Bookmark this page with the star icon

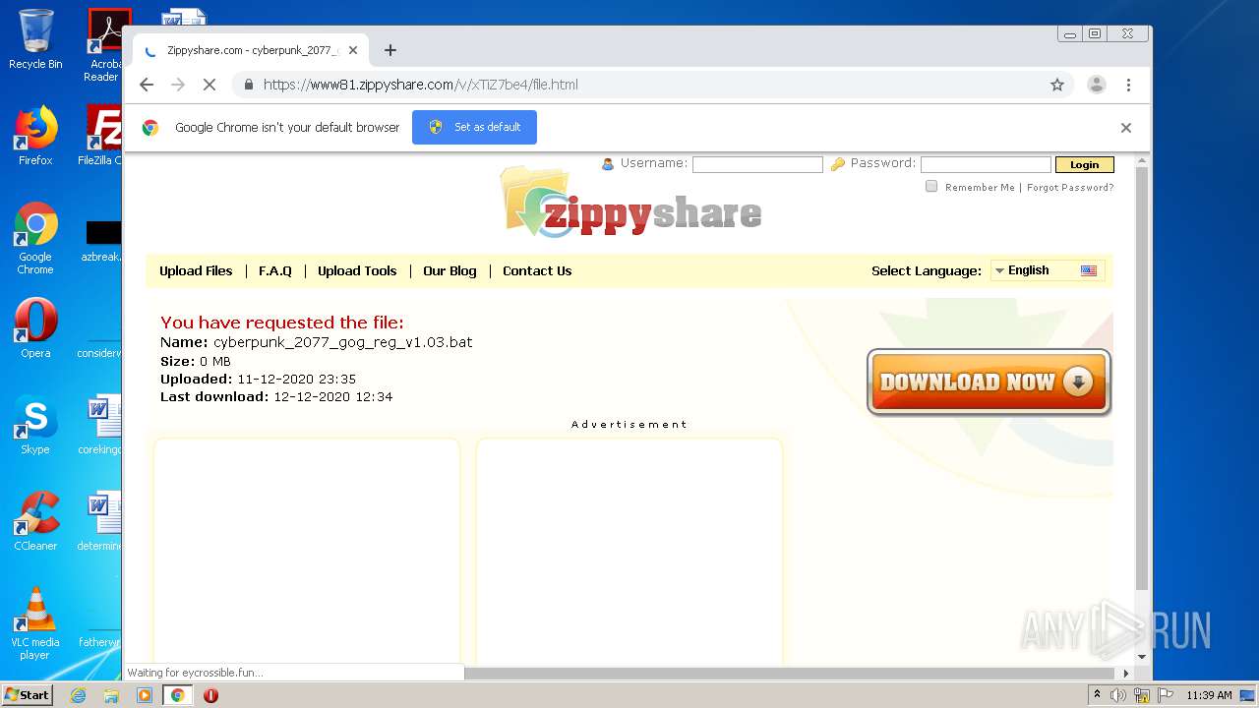[x=1057, y=85]
